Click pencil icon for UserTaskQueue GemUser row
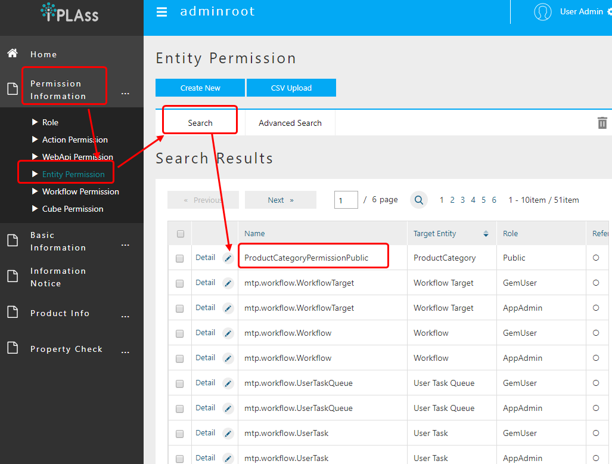The image size is (612, 464). pyautogui.click(x=228, y=383)
